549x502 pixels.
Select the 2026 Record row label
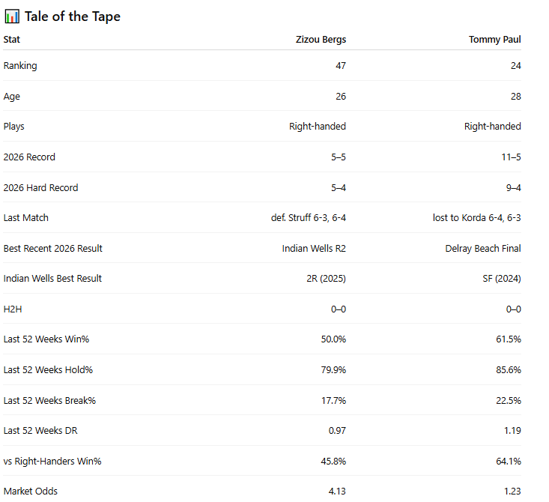pos(29,157)
